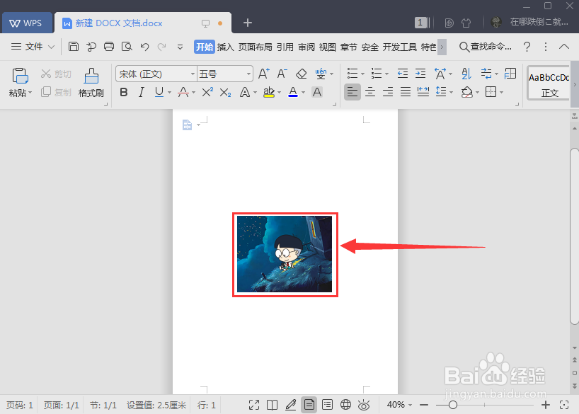Toggle page layout view in status bar
The image size is (579, 414).
[309, 405]
